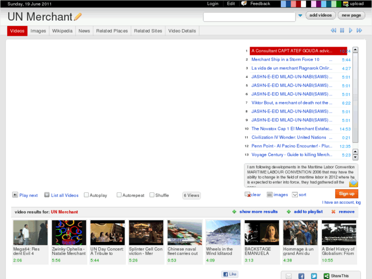Enable the Shuffle checkbox
Image resolution: width=372 pixels, height=279 pixels.
coord(152,195)
